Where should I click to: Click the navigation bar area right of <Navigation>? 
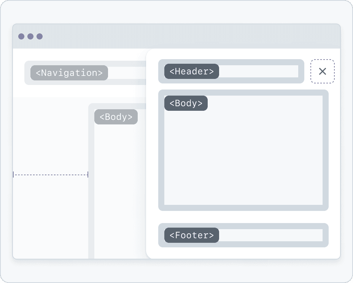[x=127, y=73]
